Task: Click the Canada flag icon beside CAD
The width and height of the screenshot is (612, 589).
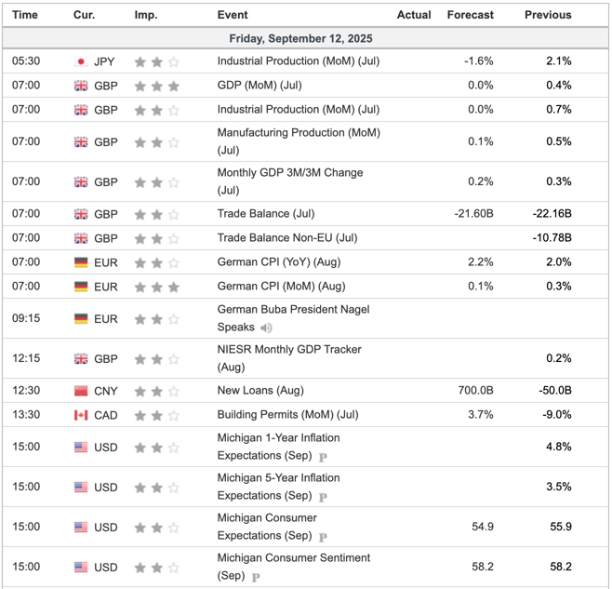Action: pyautogui.click(x=81, y=415)
